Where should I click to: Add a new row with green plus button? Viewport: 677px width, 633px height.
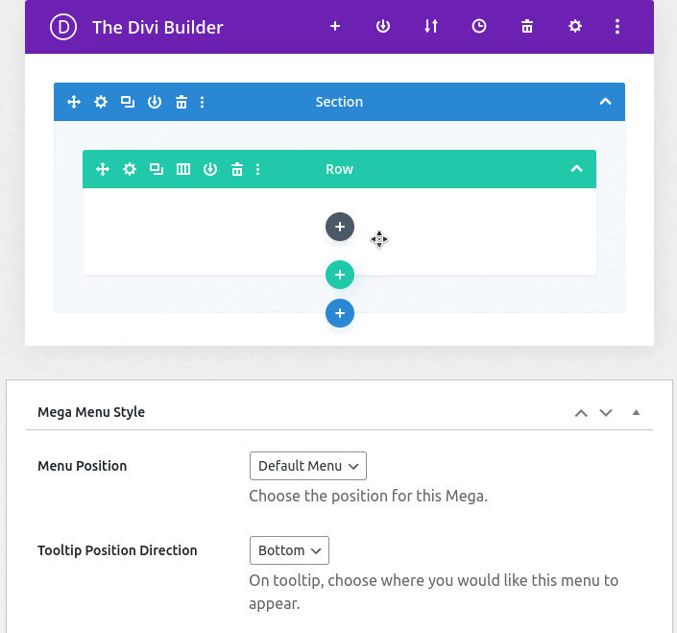click(x=340, y=275)
